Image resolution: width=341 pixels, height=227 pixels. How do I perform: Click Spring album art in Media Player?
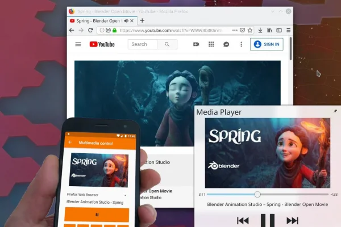coord(268,153)
